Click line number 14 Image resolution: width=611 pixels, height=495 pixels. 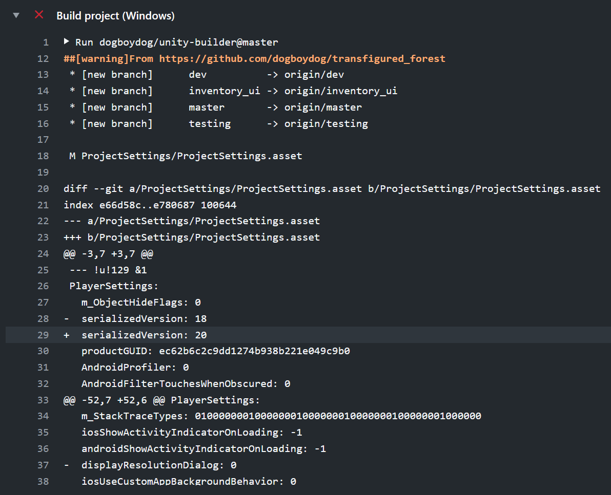point(43,91)
